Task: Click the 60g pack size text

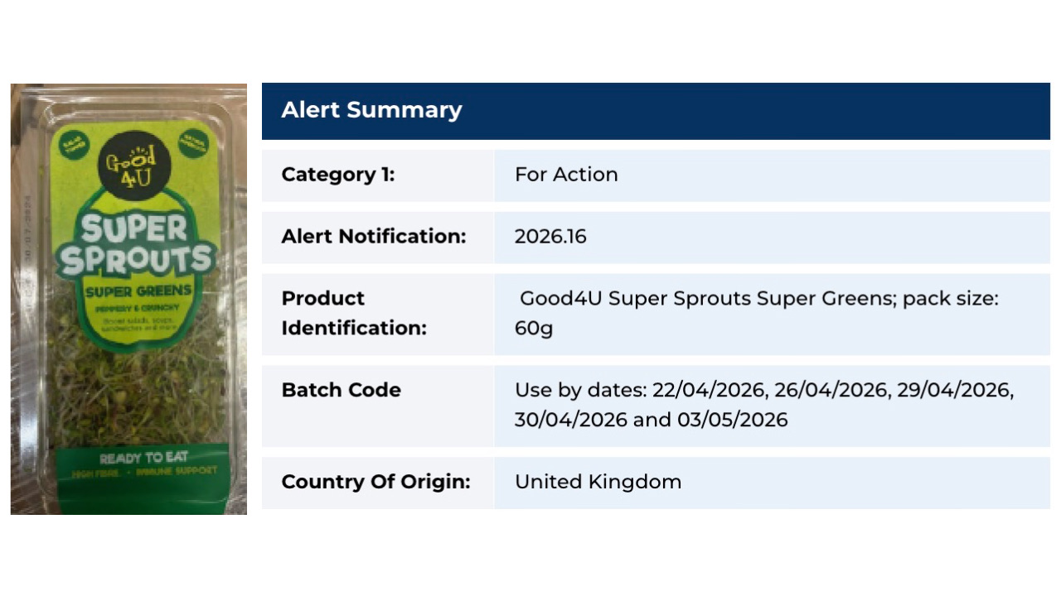Action: (534, 329)
